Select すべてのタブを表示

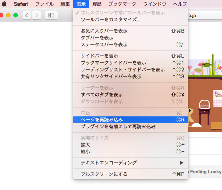[130, 95]
